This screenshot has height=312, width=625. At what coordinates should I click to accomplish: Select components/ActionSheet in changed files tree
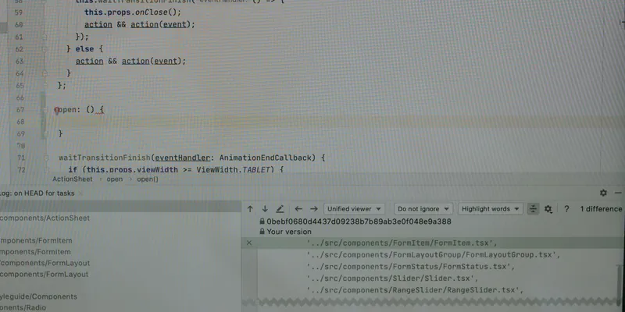tap(45, 218)
